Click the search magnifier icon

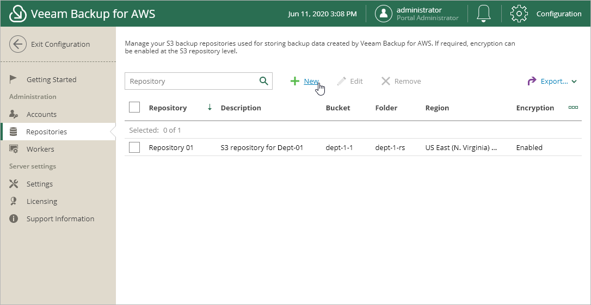tap(264, 80)
